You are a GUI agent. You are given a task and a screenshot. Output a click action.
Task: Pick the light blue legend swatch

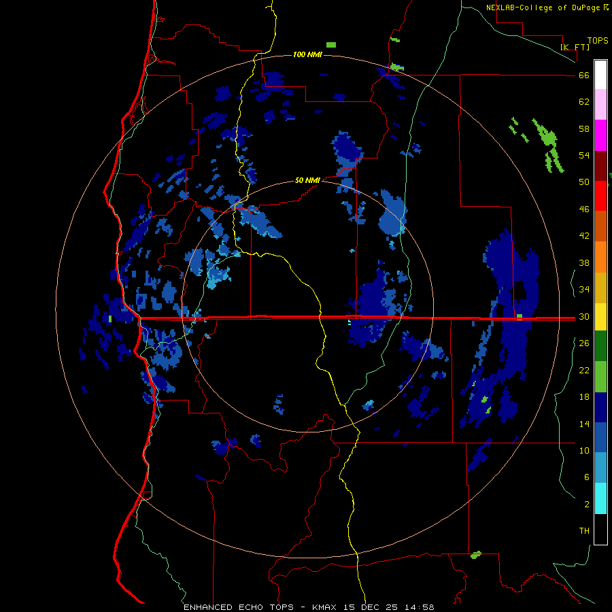pyautogui.click(x=600, y=468)
